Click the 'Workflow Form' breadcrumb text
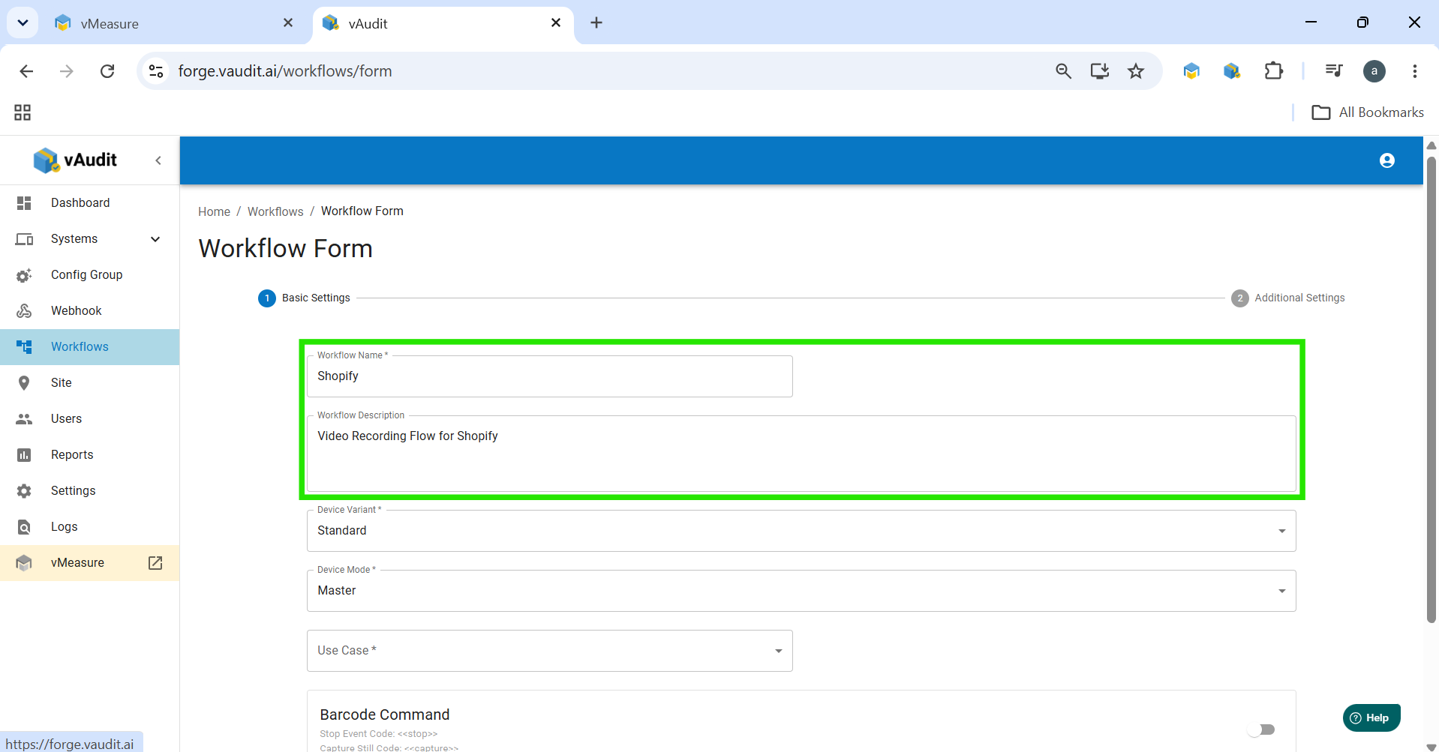Screen dimensions: 1439x752 (362, 211)
